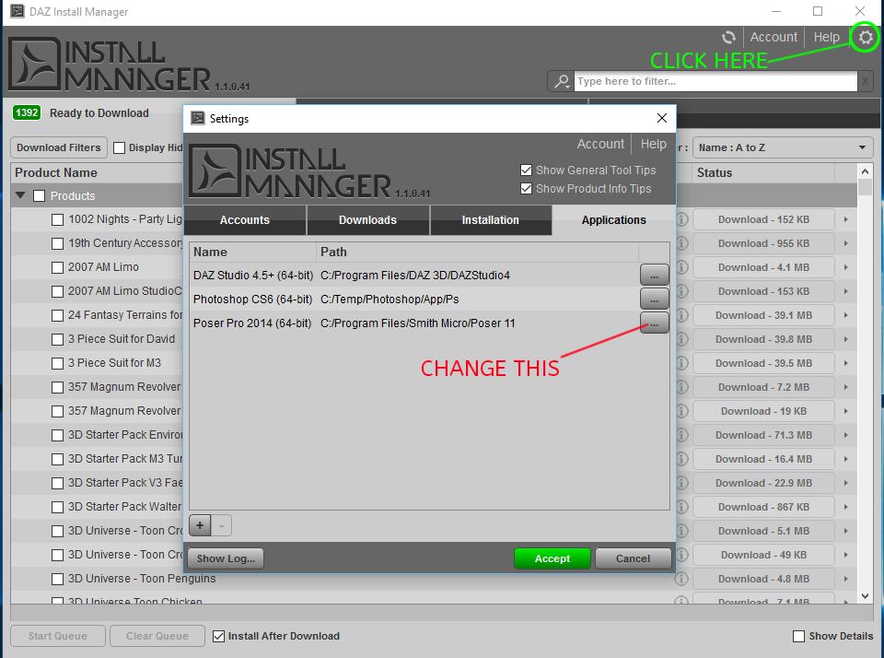
Task: Disable Install After Download checkbox
Action: point(219,637)
